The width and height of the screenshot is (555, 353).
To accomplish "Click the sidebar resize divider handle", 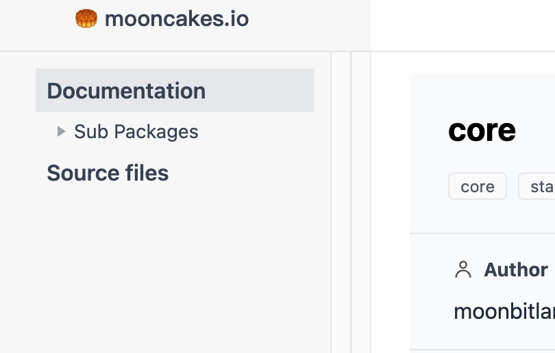I will [x=351, y=202].
